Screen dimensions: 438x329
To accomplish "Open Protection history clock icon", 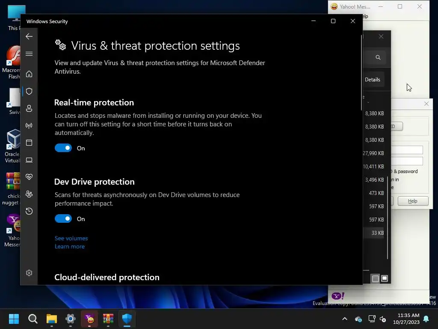I will click(29, 211).
